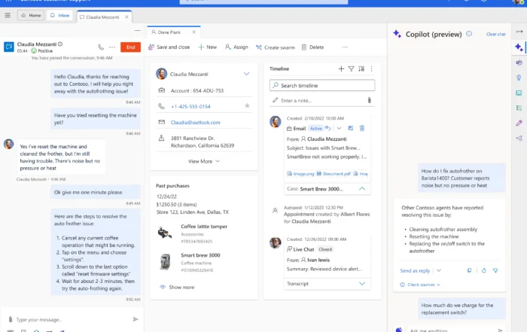Expand Check sources
This screenshot has height=332, width=527.
(420, 285)
